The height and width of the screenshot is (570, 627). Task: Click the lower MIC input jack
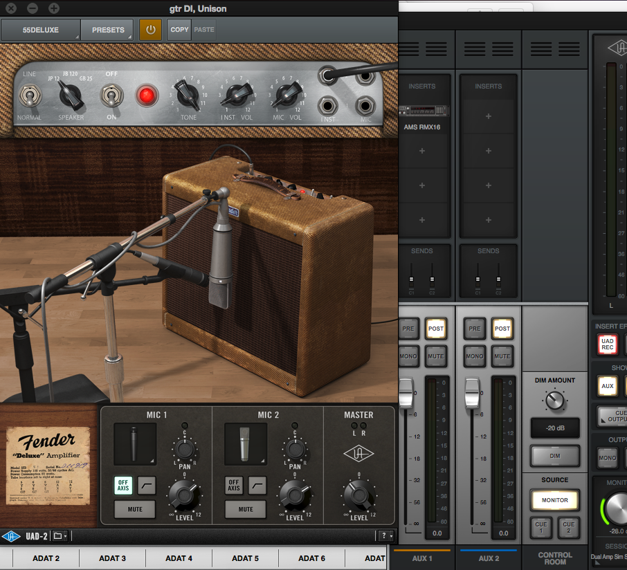click(365, 106)
